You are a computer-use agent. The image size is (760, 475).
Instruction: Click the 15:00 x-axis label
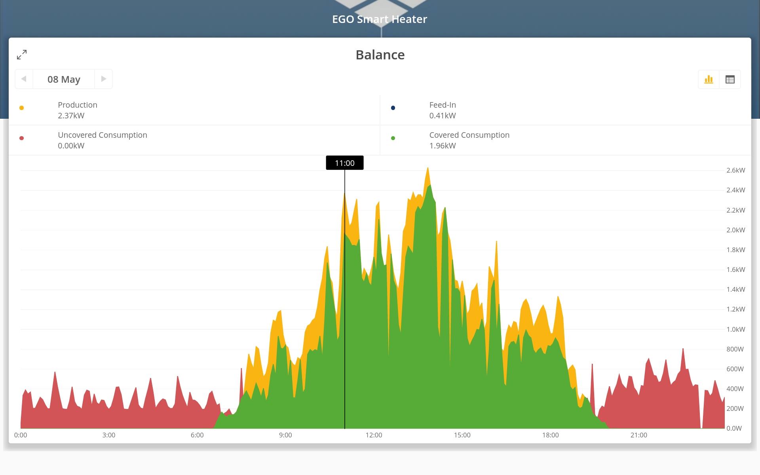click(462, 435)
